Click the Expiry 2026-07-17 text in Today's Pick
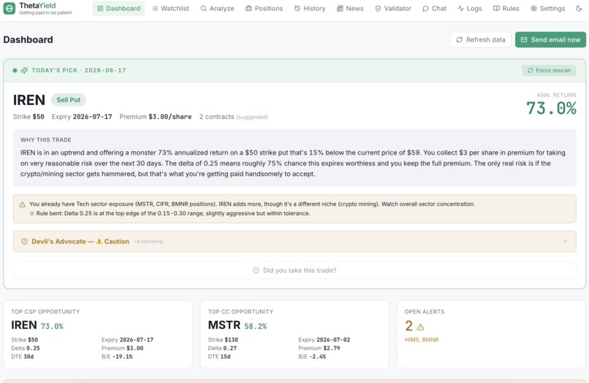 (82, 117)
